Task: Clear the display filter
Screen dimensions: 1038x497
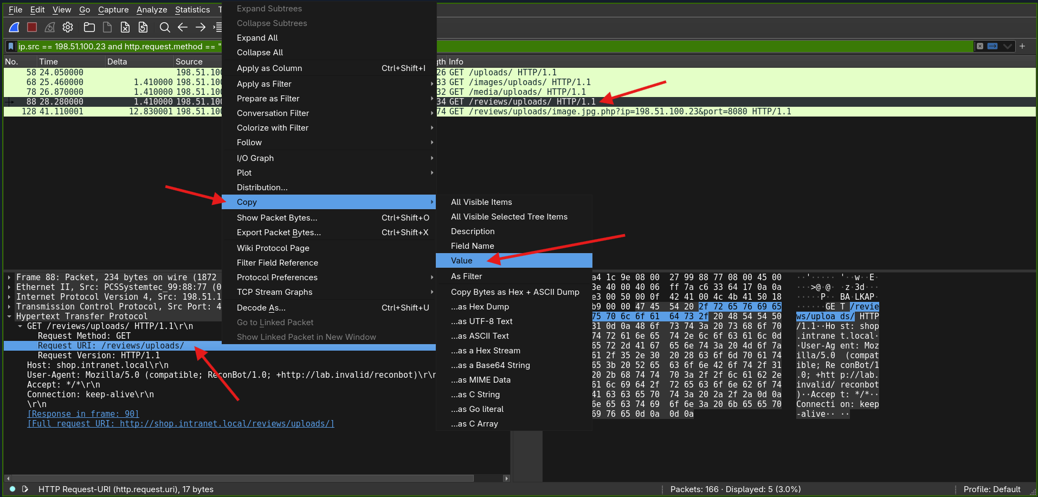Action: (980, 47)
